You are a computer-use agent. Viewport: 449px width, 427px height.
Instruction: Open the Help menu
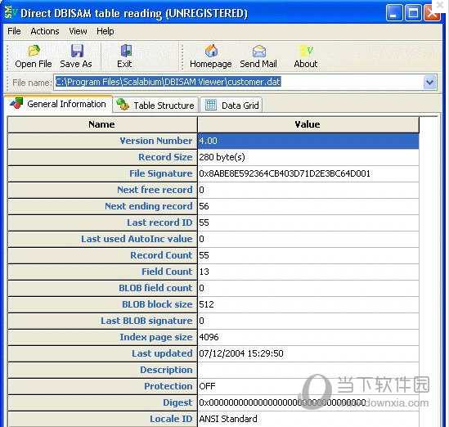point(105,31)
